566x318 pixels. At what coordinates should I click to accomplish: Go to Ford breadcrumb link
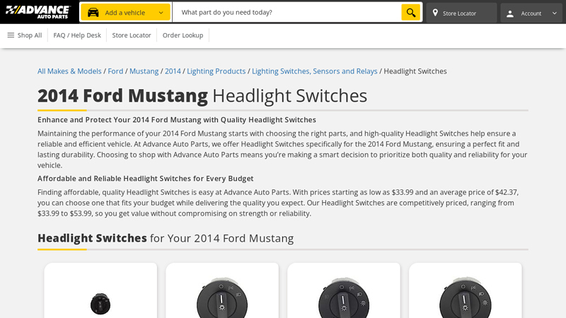tap(115, 71)
